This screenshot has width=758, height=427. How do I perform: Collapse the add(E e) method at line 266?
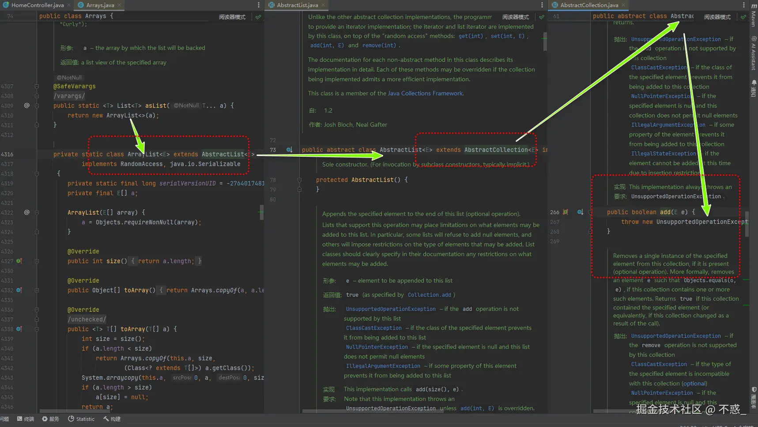[x=590, y=212]
